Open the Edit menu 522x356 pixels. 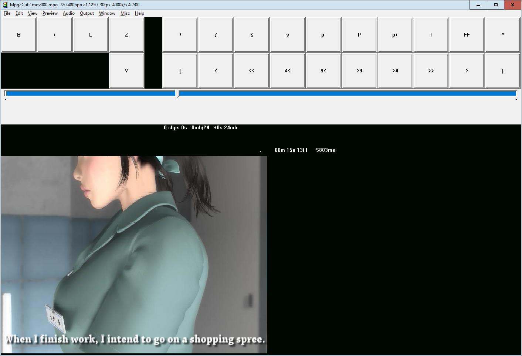tap(19, 13)
